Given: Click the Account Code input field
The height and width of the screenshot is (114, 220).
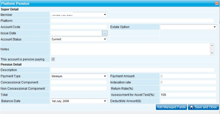Looking at the screenshot, I should coord(79,27).
